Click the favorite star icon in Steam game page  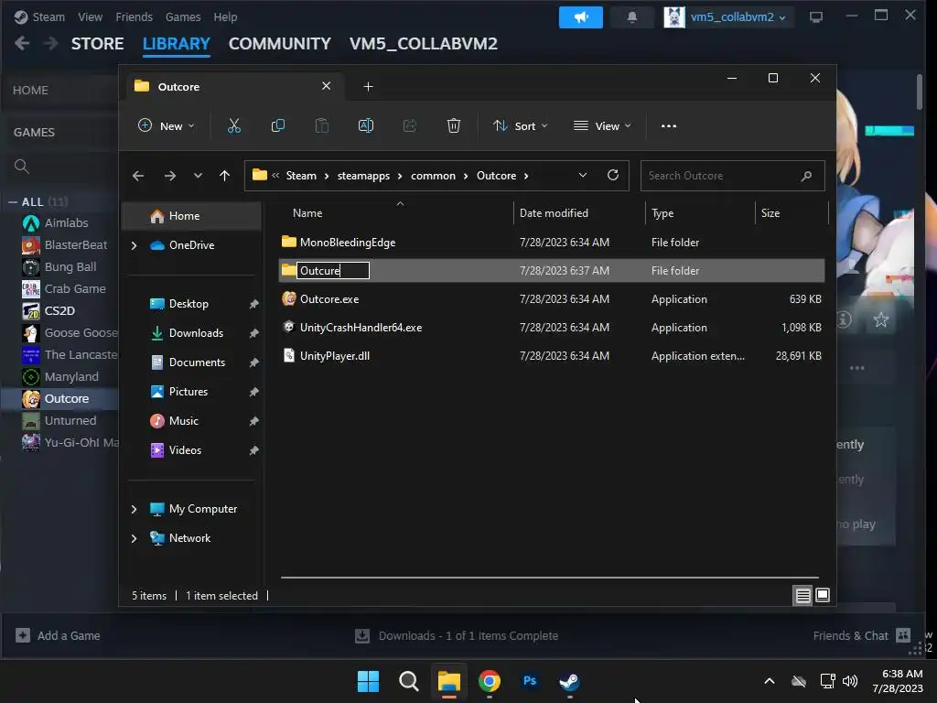(x=881, y=319)
